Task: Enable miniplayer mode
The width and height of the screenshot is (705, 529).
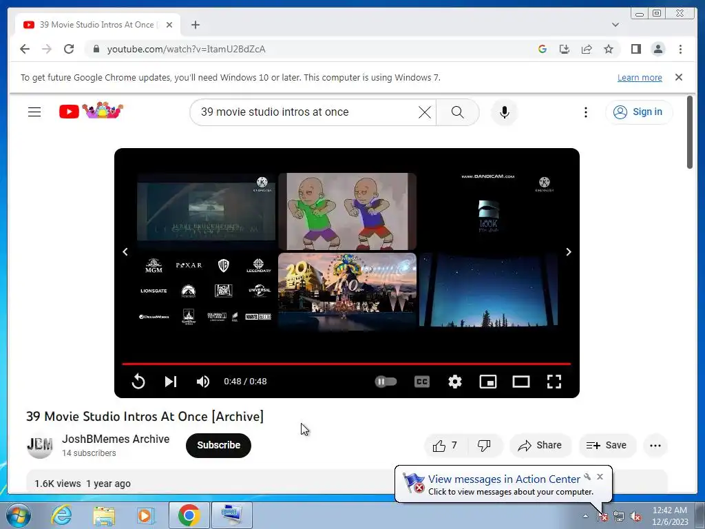Action: coord(488,382)
